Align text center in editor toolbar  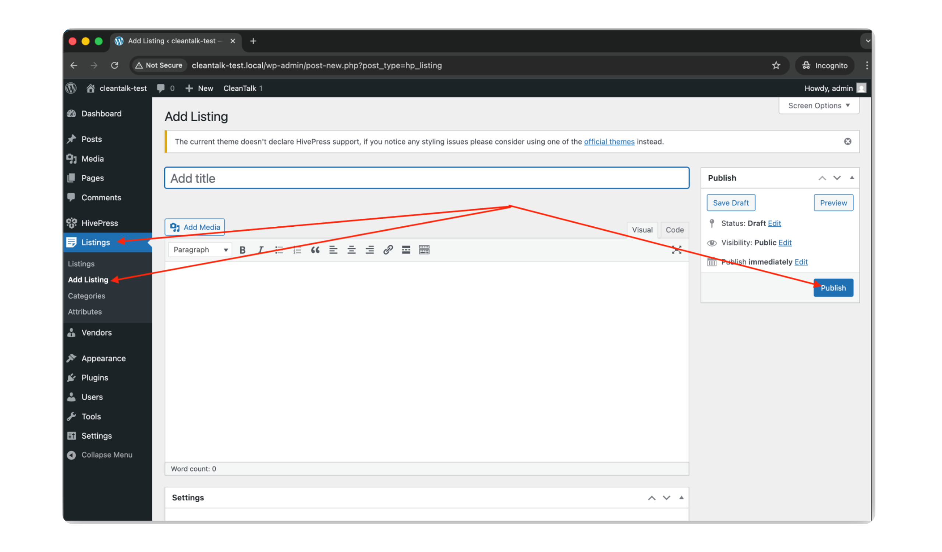coord(351,250)
